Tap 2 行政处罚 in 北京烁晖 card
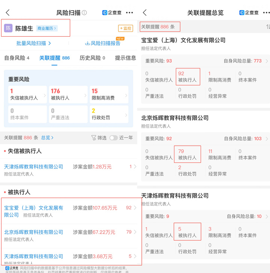Screen dimensions: 270x273 coord(187,170)
